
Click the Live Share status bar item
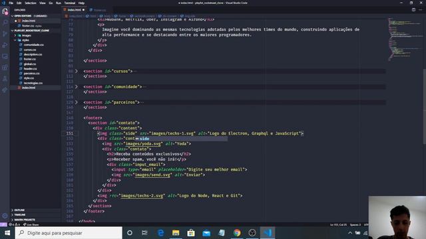coord(31,224)
